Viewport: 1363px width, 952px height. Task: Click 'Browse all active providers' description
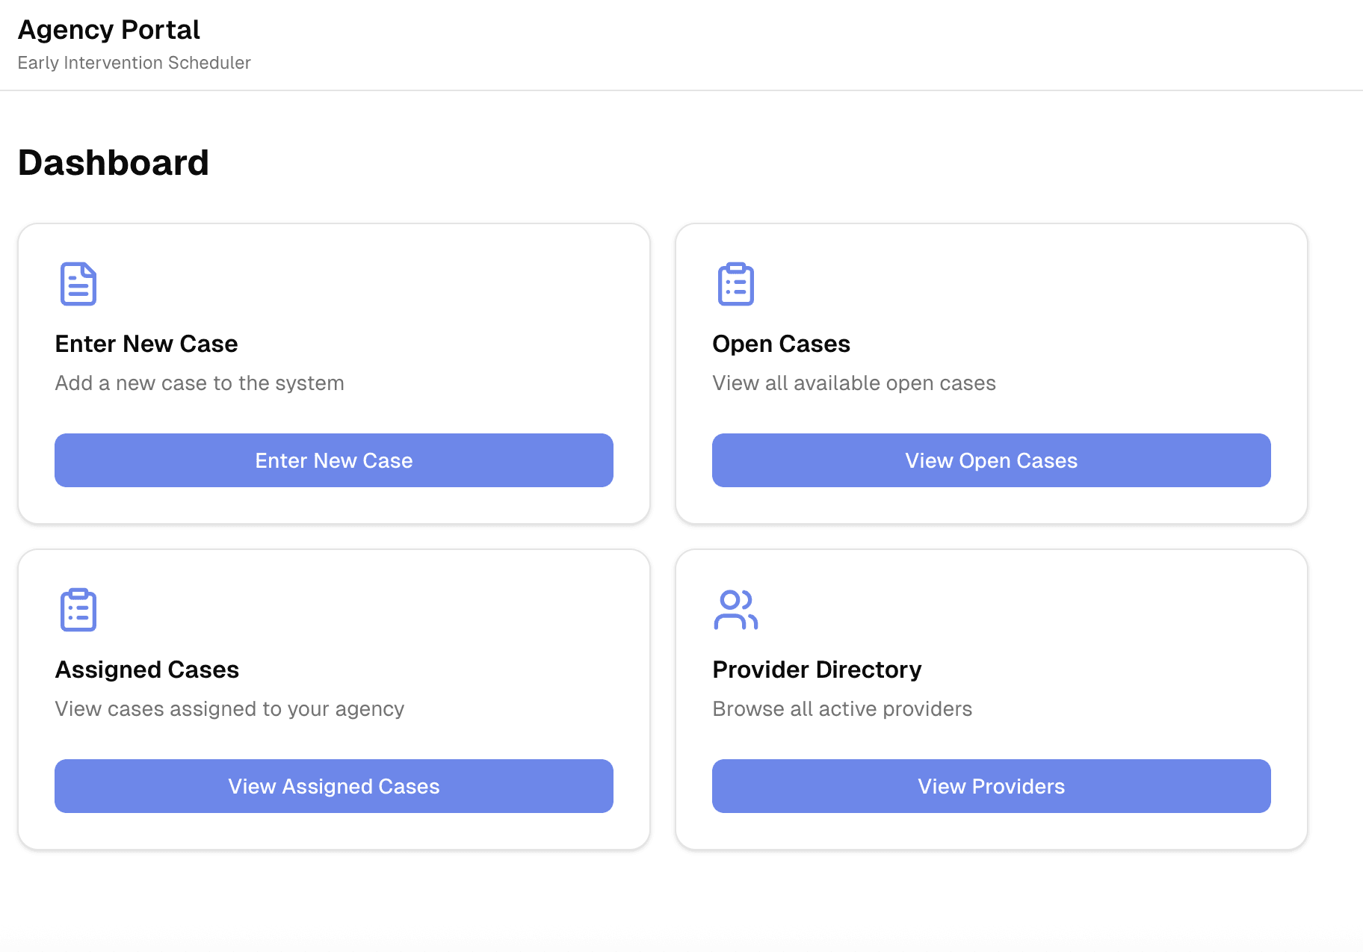(842, 709)
